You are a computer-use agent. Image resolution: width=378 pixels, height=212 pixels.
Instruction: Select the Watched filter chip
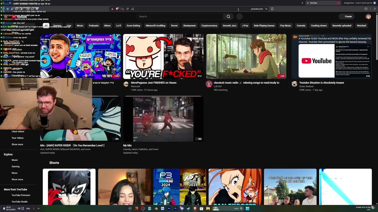tap(361, 26)
